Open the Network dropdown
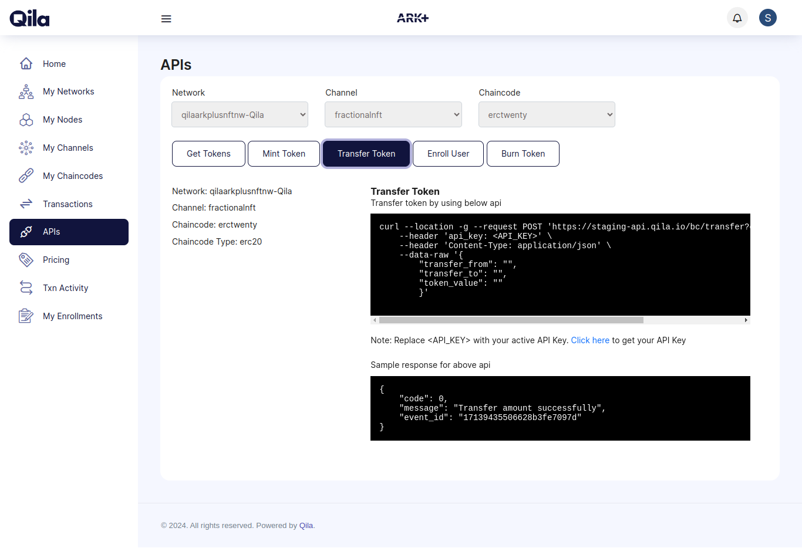This screenshot has height=548, width=802. [240, 114]
